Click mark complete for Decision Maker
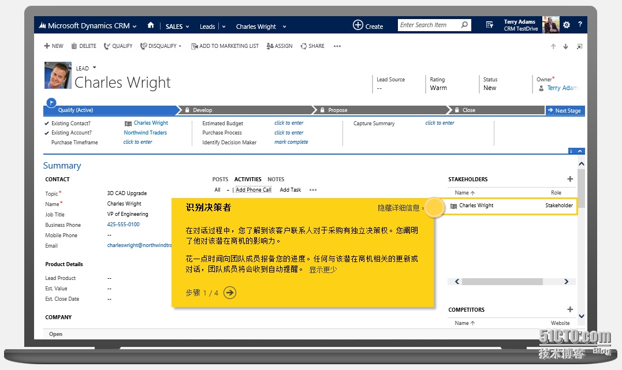622x370 pixels. (291, 142)
